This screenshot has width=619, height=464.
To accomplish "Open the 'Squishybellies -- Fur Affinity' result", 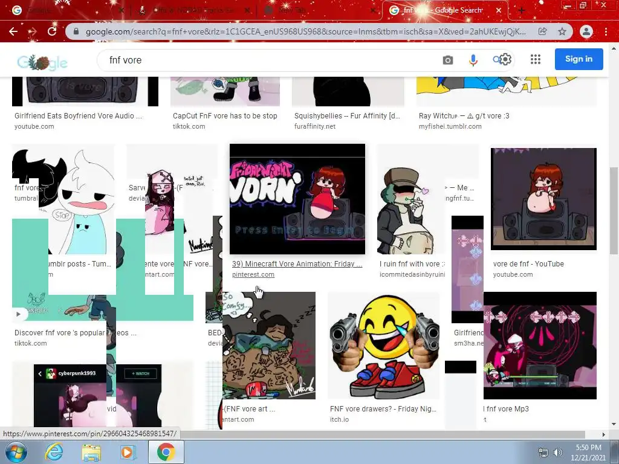I will click(x=347, y=115).
